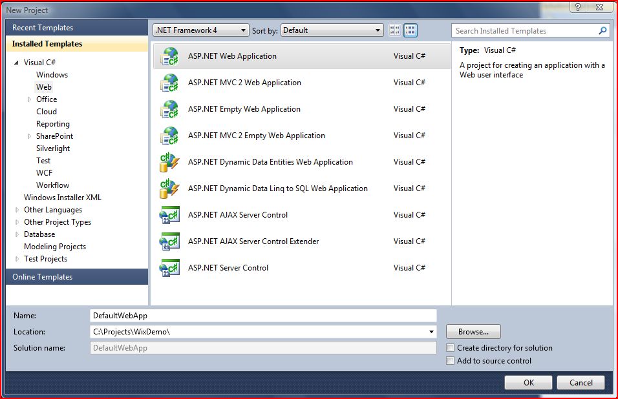
Task: Expand the Other Languages node
Action: (x=17, y=210)
